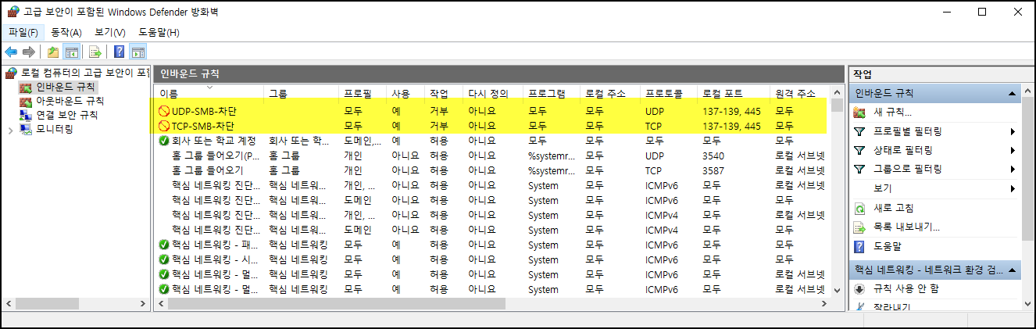This screenshot has height=329, width=1036.
Task: Open the 그룹으로 필터링 submenu arrow
Action: tap(1013, 169)
